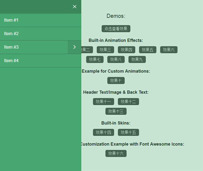This screenshot has width=203, height=171.
Task: Close the side menu with the X icon
Action: (x=75, y=7)
